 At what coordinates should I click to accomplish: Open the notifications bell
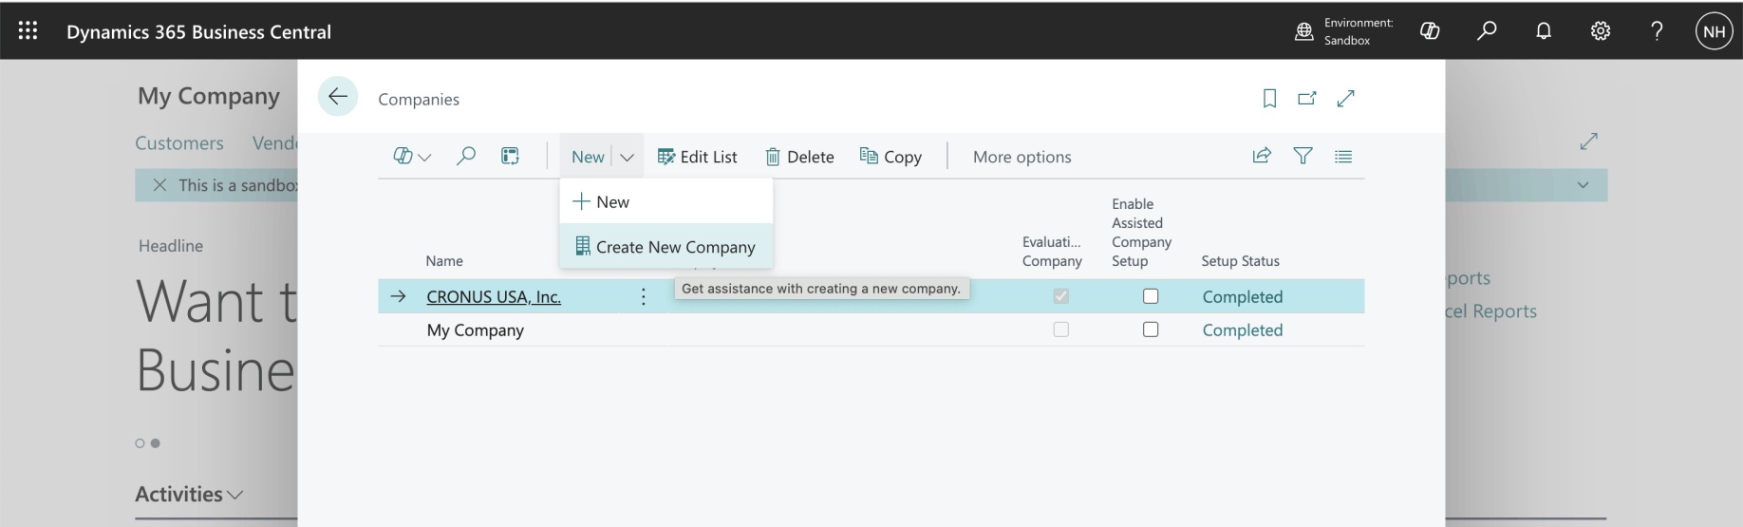(1544, 31)
